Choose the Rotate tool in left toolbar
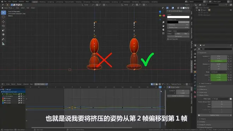Image resolution: width=233 pixels, height=131 pixels. pos(3,26)
